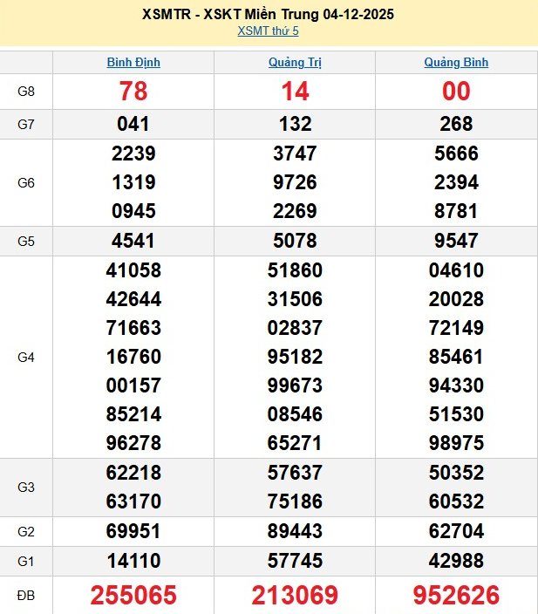Click the Quảng Trị column header link

click(295, 63)
